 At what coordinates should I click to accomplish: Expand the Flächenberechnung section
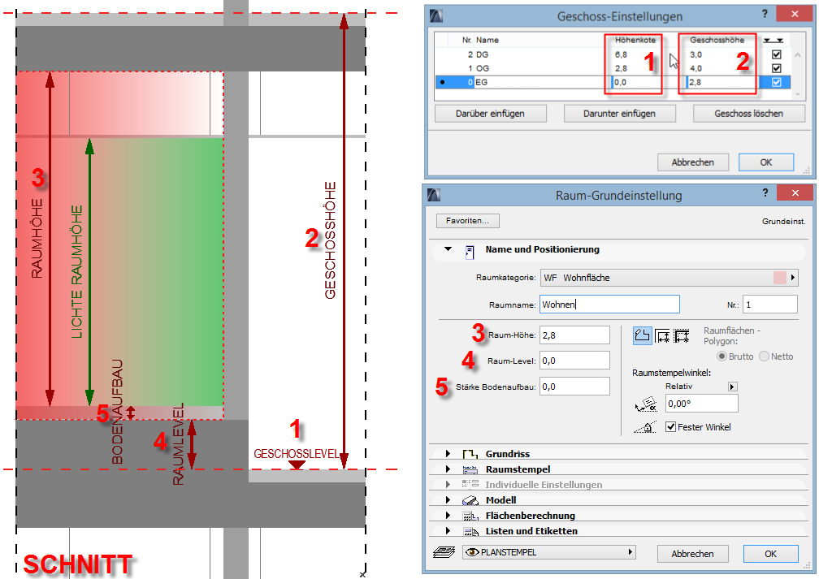point(448,516)
